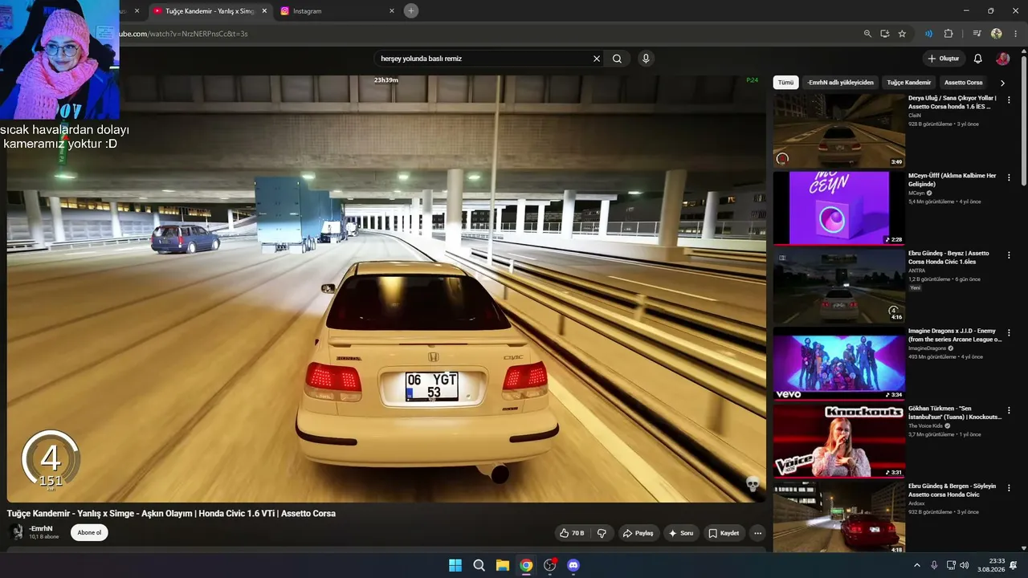Screen dimensions: 1028x578
Task: Open the Windows Start menu
Action: [x=455, y=565]
